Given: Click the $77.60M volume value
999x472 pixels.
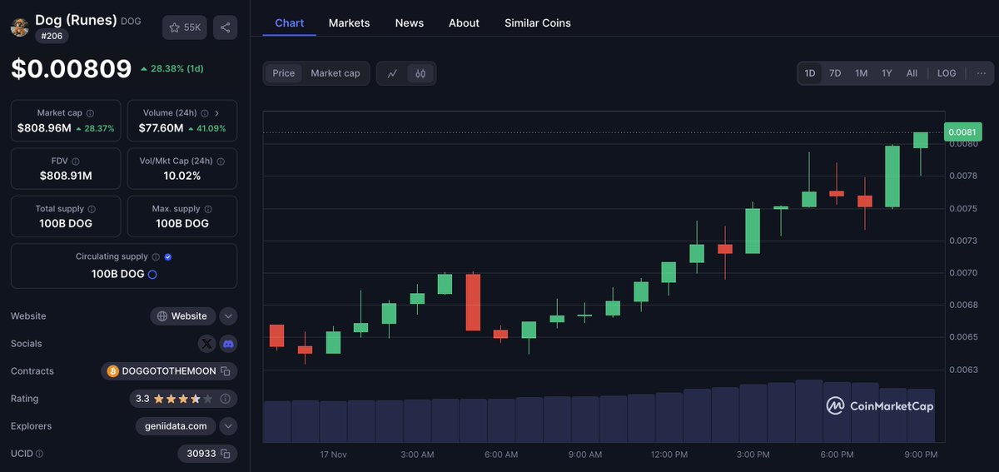Looking at the screenshot, I should click(162, 129).
